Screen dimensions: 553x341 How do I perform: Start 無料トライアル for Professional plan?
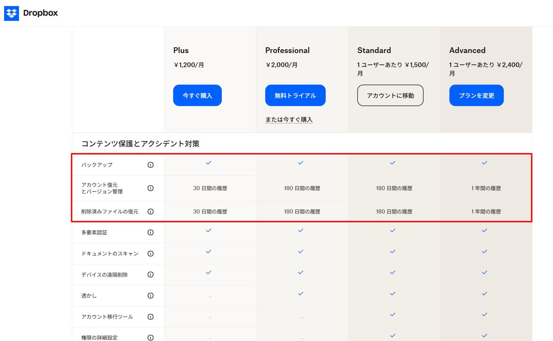(295, 95)
